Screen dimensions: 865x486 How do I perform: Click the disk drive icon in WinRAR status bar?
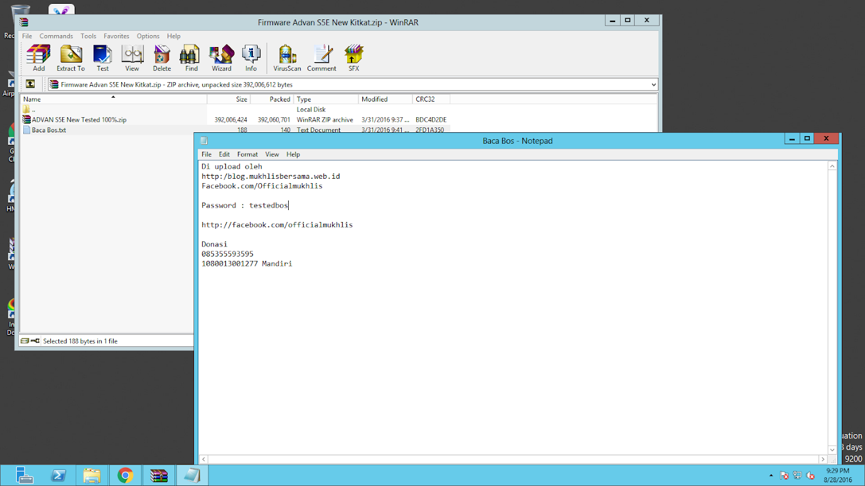[25, 341]
